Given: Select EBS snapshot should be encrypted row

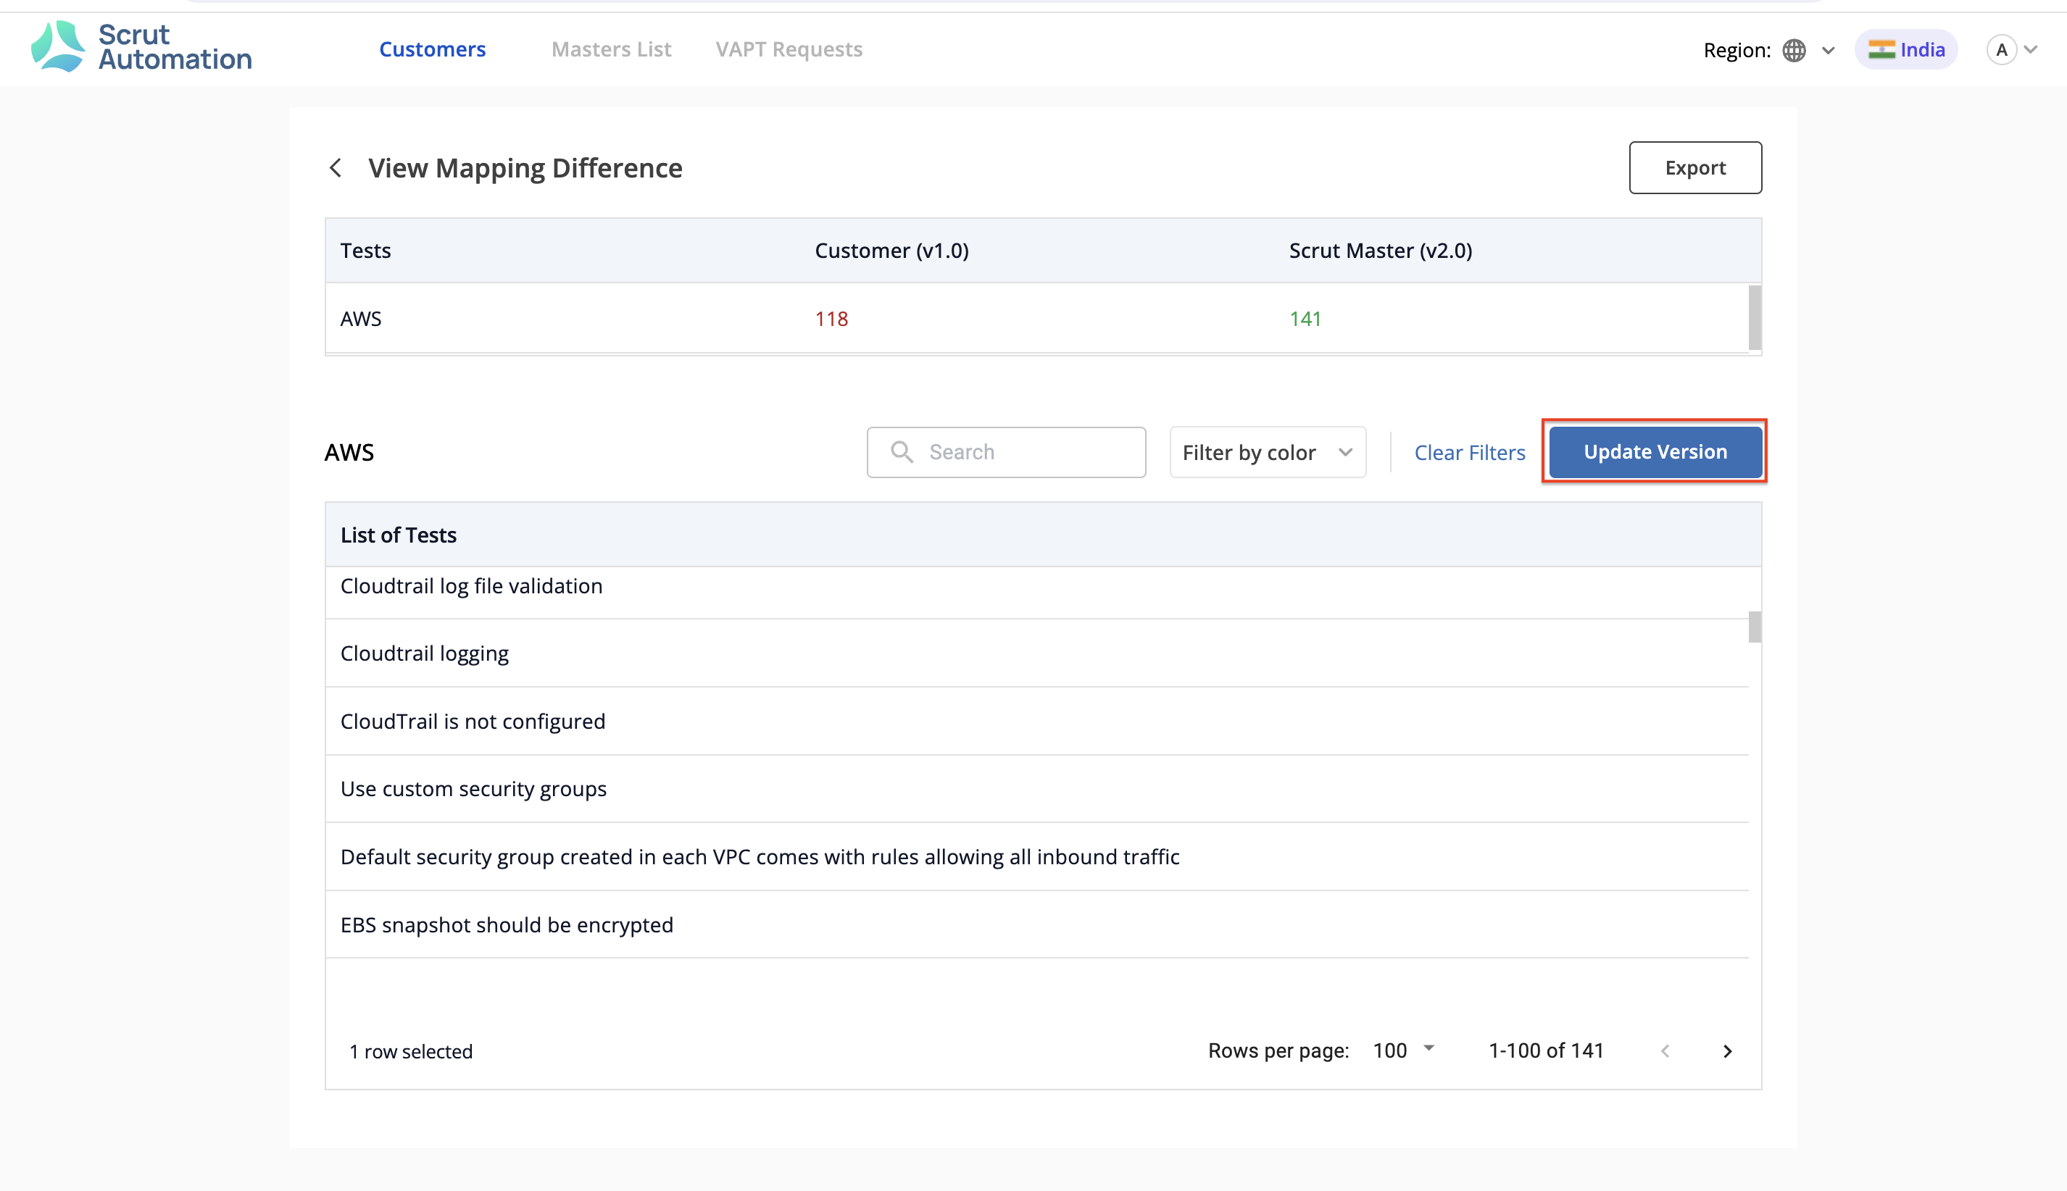Looking at the screenshot, I should pos(1037,924).
